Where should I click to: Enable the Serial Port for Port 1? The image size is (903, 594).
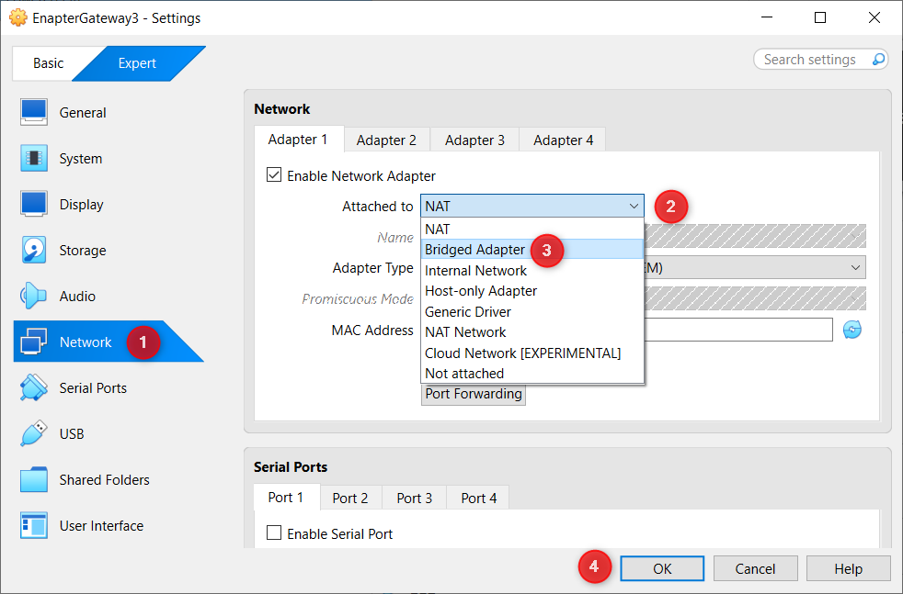tap(273, 532)
